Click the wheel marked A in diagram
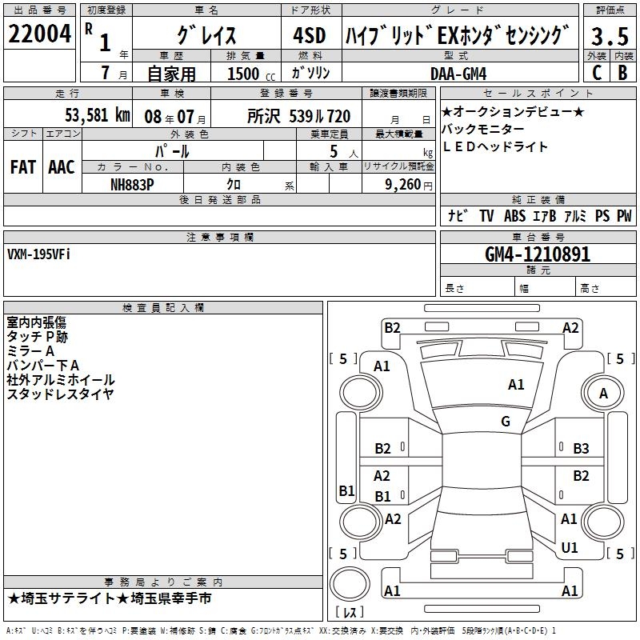This screenshot has height=640, width=640. 603,393
